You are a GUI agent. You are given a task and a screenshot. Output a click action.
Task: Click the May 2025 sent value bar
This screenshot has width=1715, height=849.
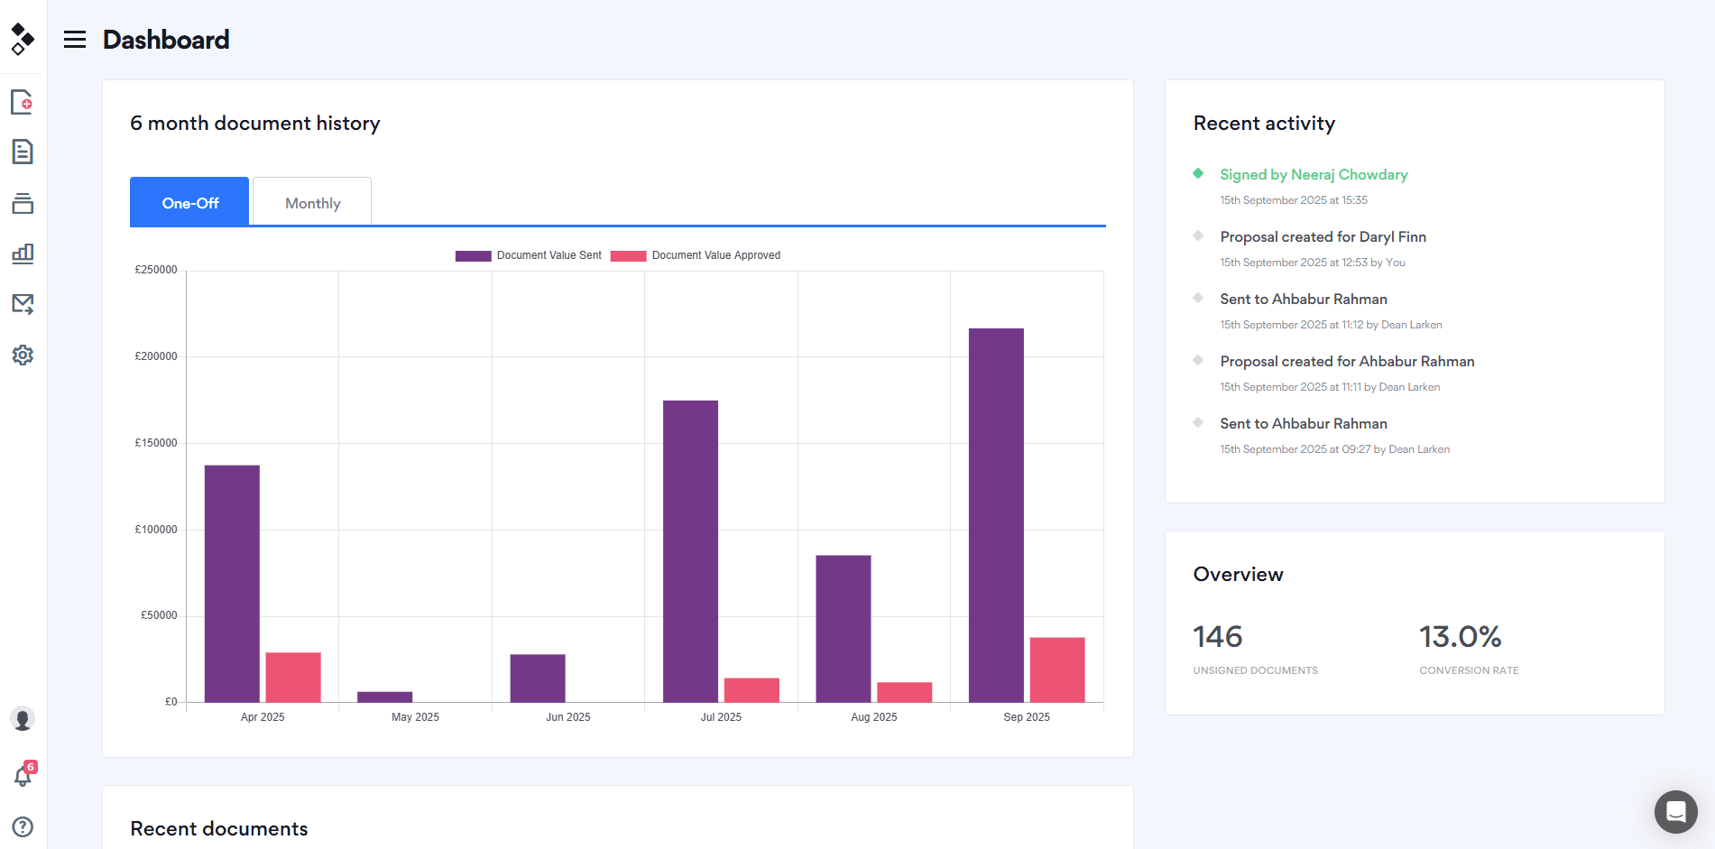click(385, 697)
